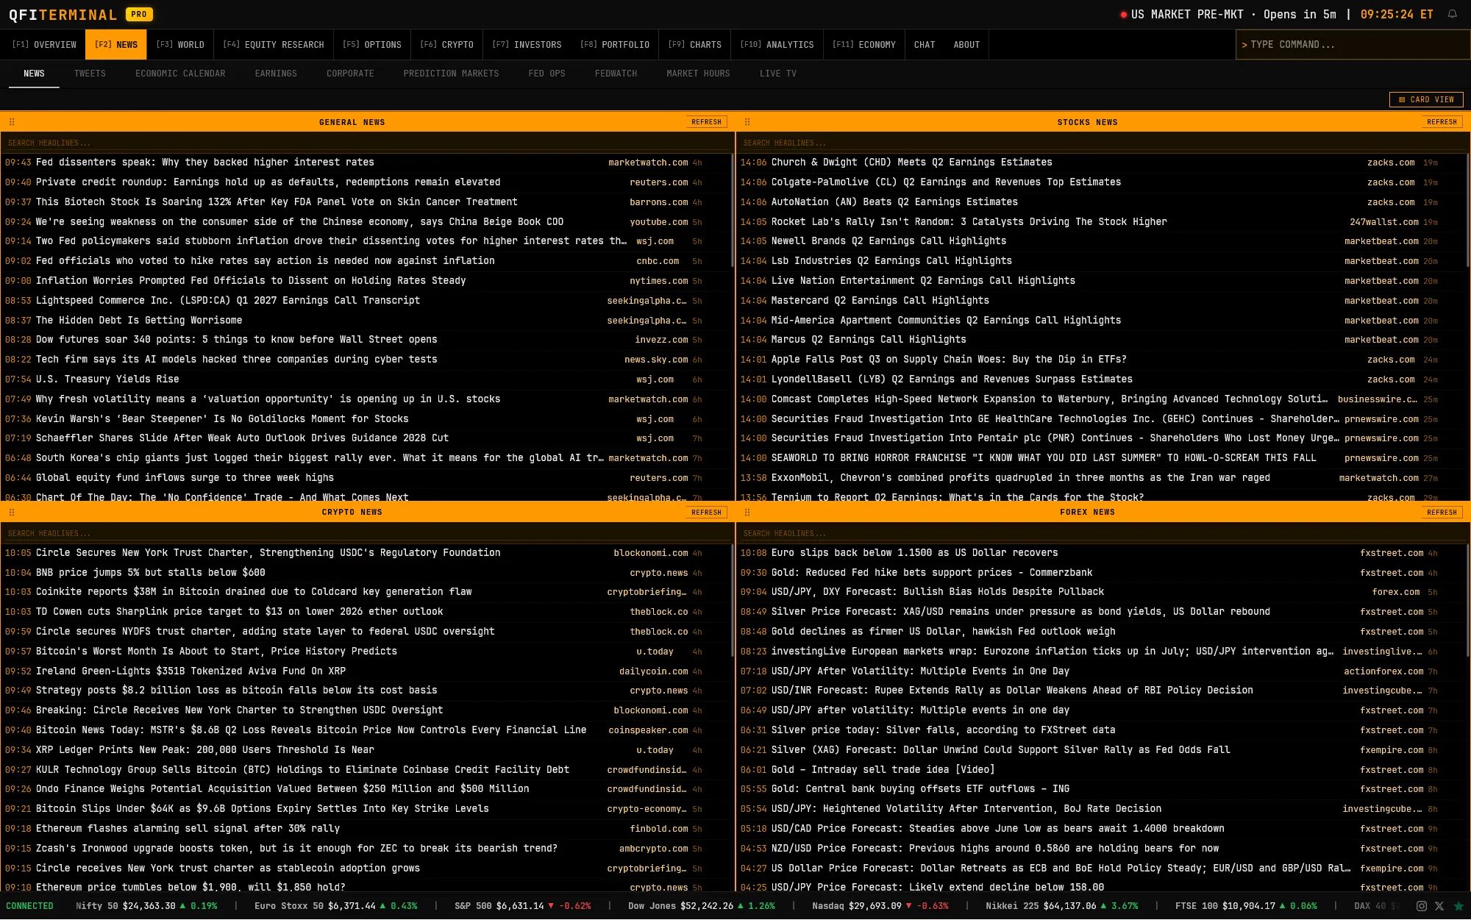Click the Stocks News panel scrollbar

(x=1468, y=210)
